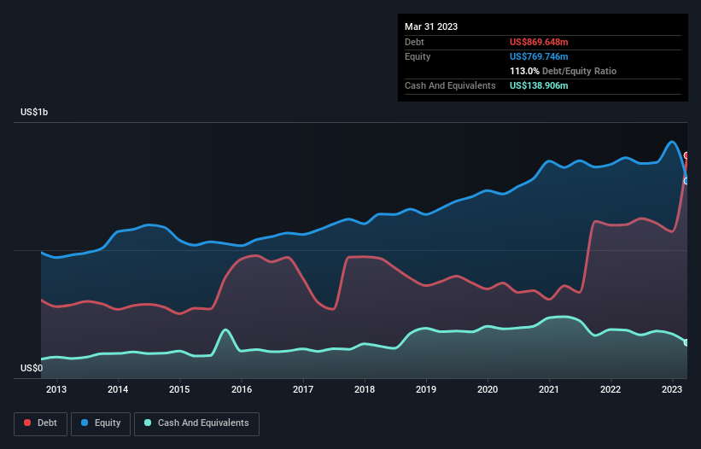
Task: Click the 2023 axis label
Action: [x=672, y=389]
